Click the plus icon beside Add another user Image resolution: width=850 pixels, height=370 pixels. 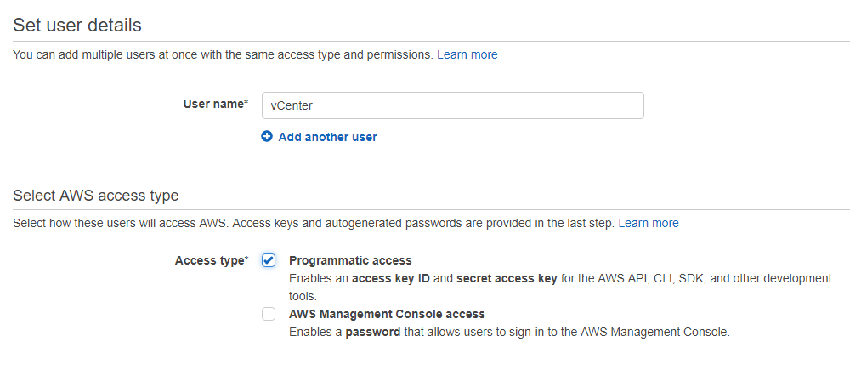[267, 137]
